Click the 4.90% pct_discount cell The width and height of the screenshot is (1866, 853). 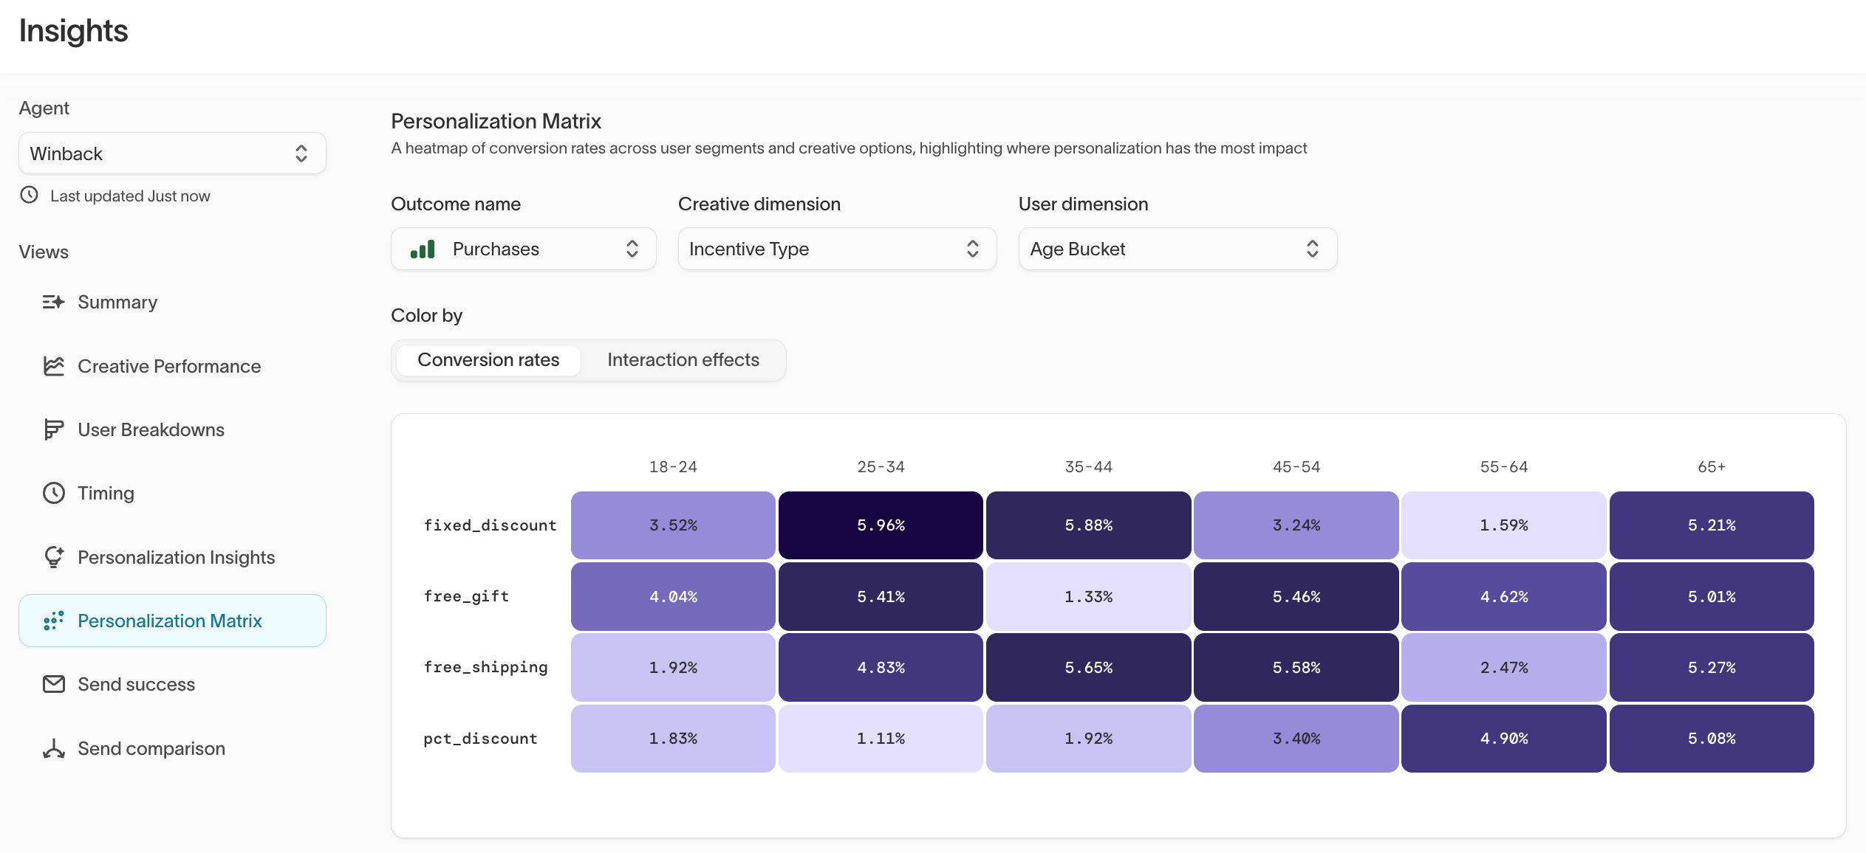pos(1503,739)
